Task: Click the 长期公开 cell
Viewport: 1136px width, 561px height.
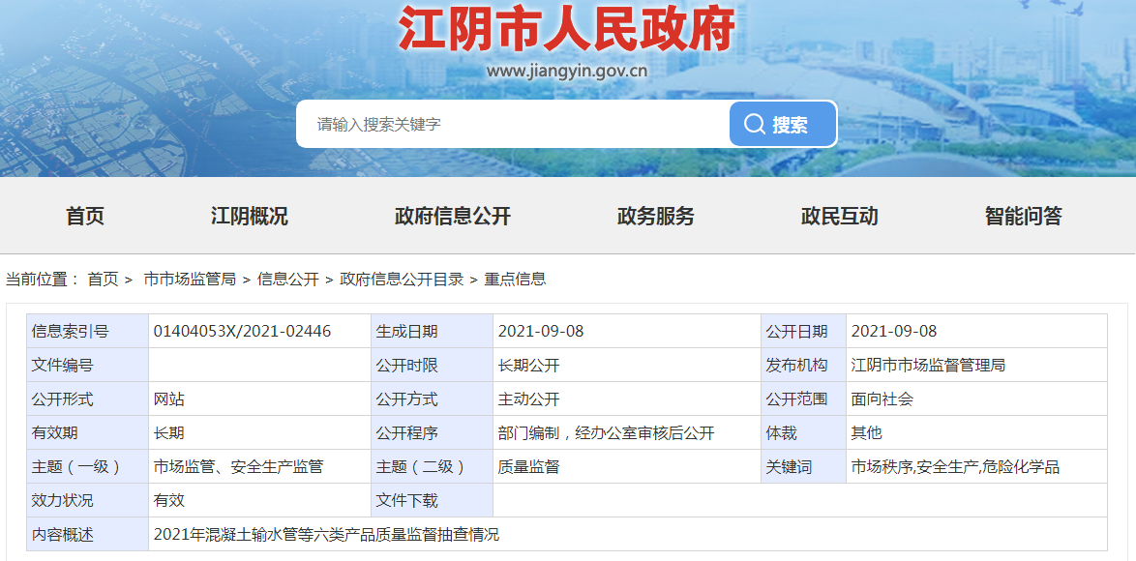Action: pos(627,366)
